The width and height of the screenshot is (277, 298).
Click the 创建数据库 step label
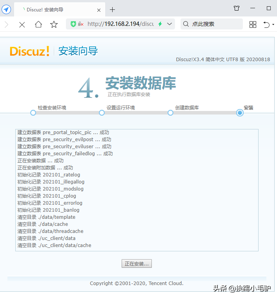[x=187, y=108]
